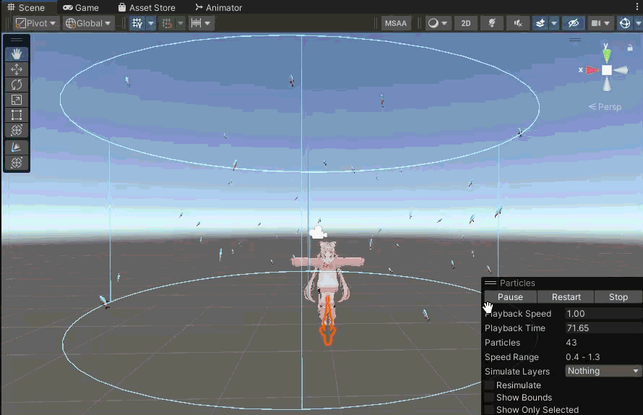643x415 pixels.
Task: Open the Global handle rotation dropdown
Action: [x=89, y=23]
